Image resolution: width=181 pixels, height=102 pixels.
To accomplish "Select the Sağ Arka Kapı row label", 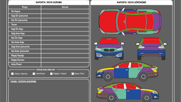I will click(x=18, y=33).
